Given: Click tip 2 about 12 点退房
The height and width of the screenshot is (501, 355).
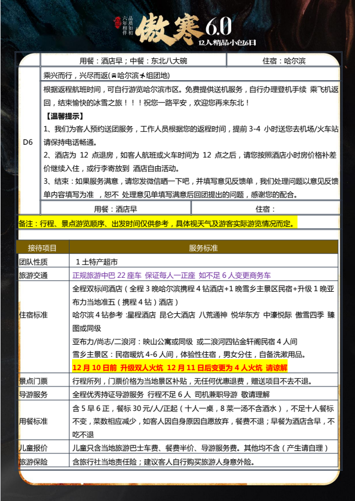Looking at the screenshot, I should tap(190, 162).
